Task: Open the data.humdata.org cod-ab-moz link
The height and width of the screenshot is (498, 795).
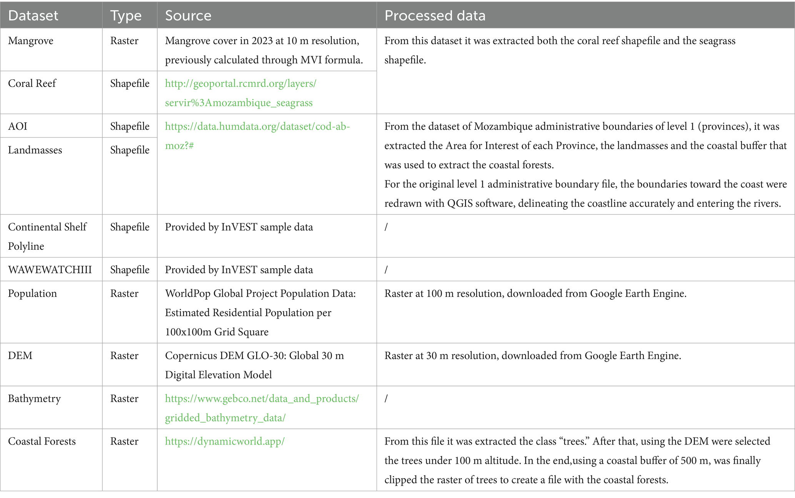Action: pos(257,127)
